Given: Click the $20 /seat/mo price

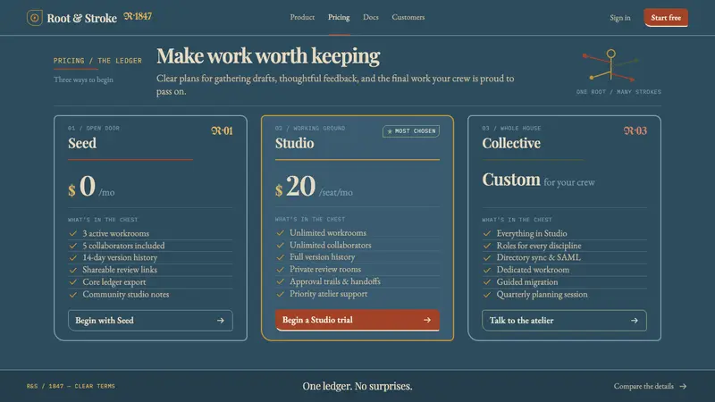Looking at the screenshot, I should 314,187.
